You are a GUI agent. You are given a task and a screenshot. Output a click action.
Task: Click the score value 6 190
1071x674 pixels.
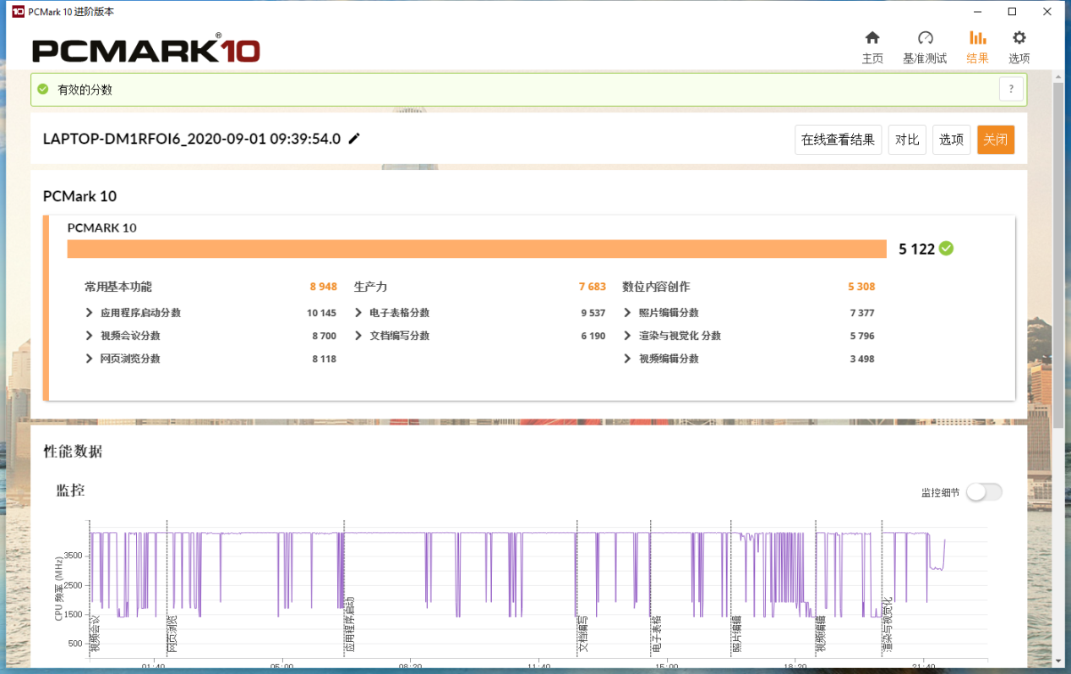coord(593,336)
